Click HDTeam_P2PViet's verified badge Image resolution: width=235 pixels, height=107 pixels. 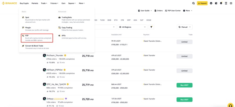65,70
